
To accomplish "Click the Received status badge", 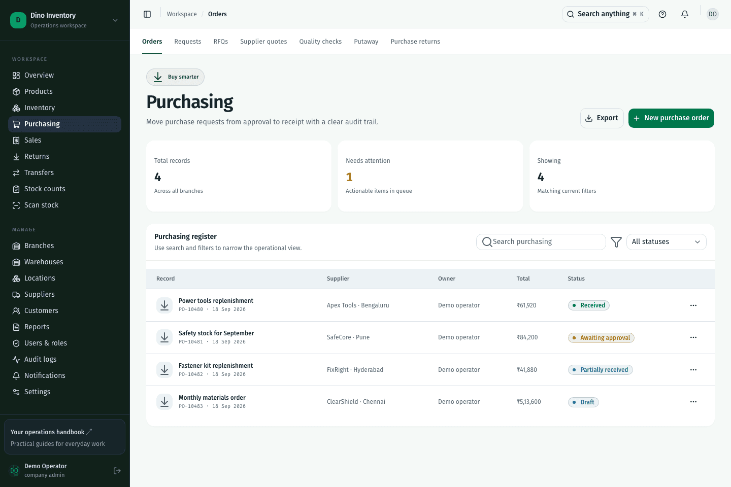I will point(589,305).
